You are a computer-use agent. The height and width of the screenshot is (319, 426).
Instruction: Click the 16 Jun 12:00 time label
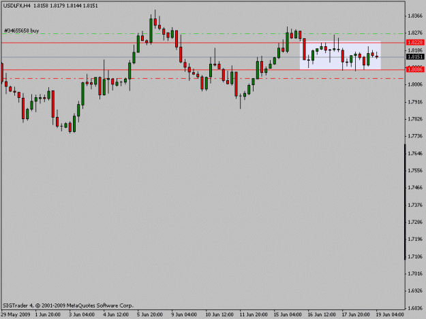[322, 315]
